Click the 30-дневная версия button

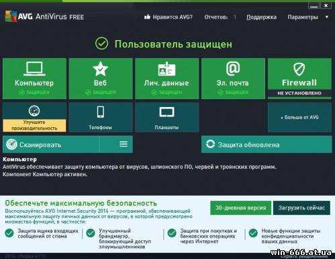pyautogui.click(x=240, y=208)
